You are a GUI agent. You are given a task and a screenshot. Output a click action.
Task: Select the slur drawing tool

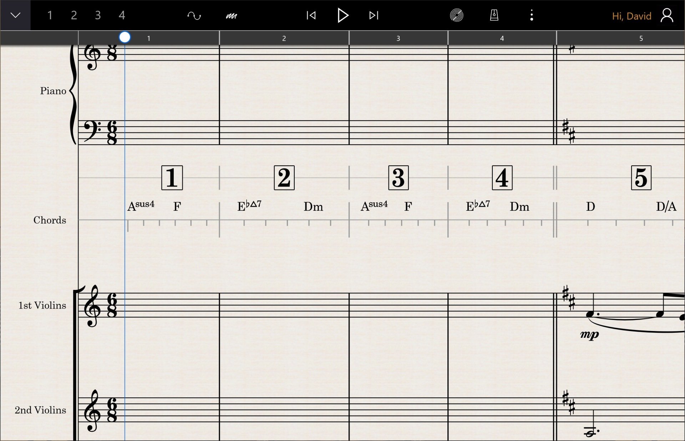coord(194,15)
